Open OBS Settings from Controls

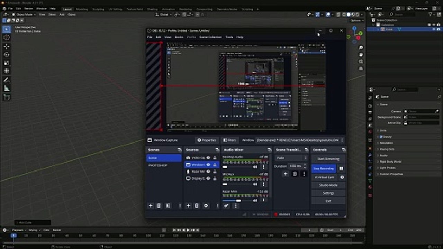pos(328,193)
